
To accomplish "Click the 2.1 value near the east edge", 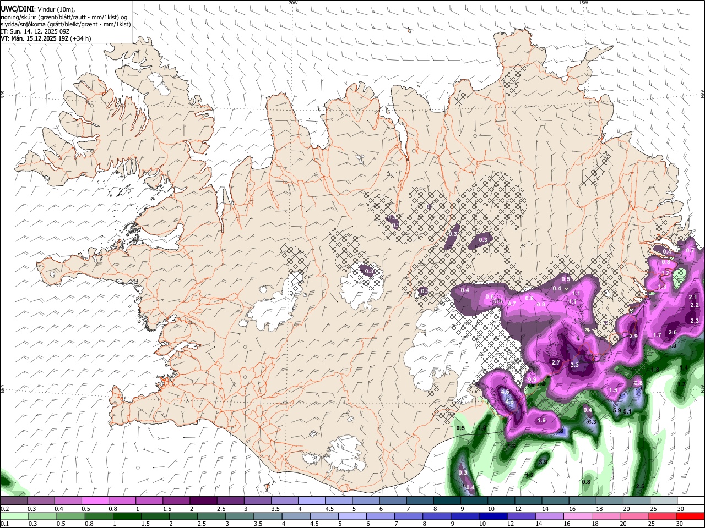I will click(x=693, y=297).
